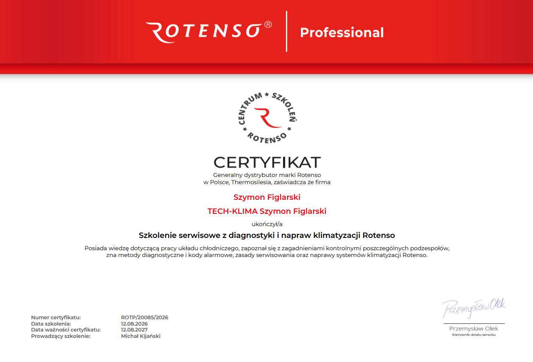This screenshot has width=533, height=362.
Task: Click the registered trademark symbol beside Rotenso
Action: [x=268, y=25]
